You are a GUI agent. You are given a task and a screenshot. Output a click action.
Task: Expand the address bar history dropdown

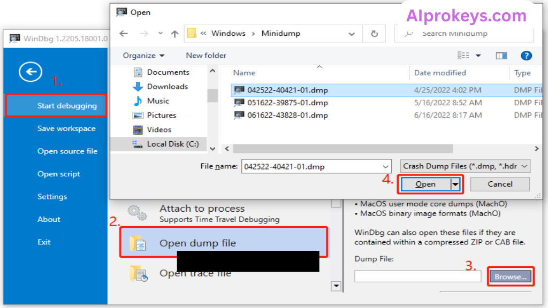pos(352,34)
